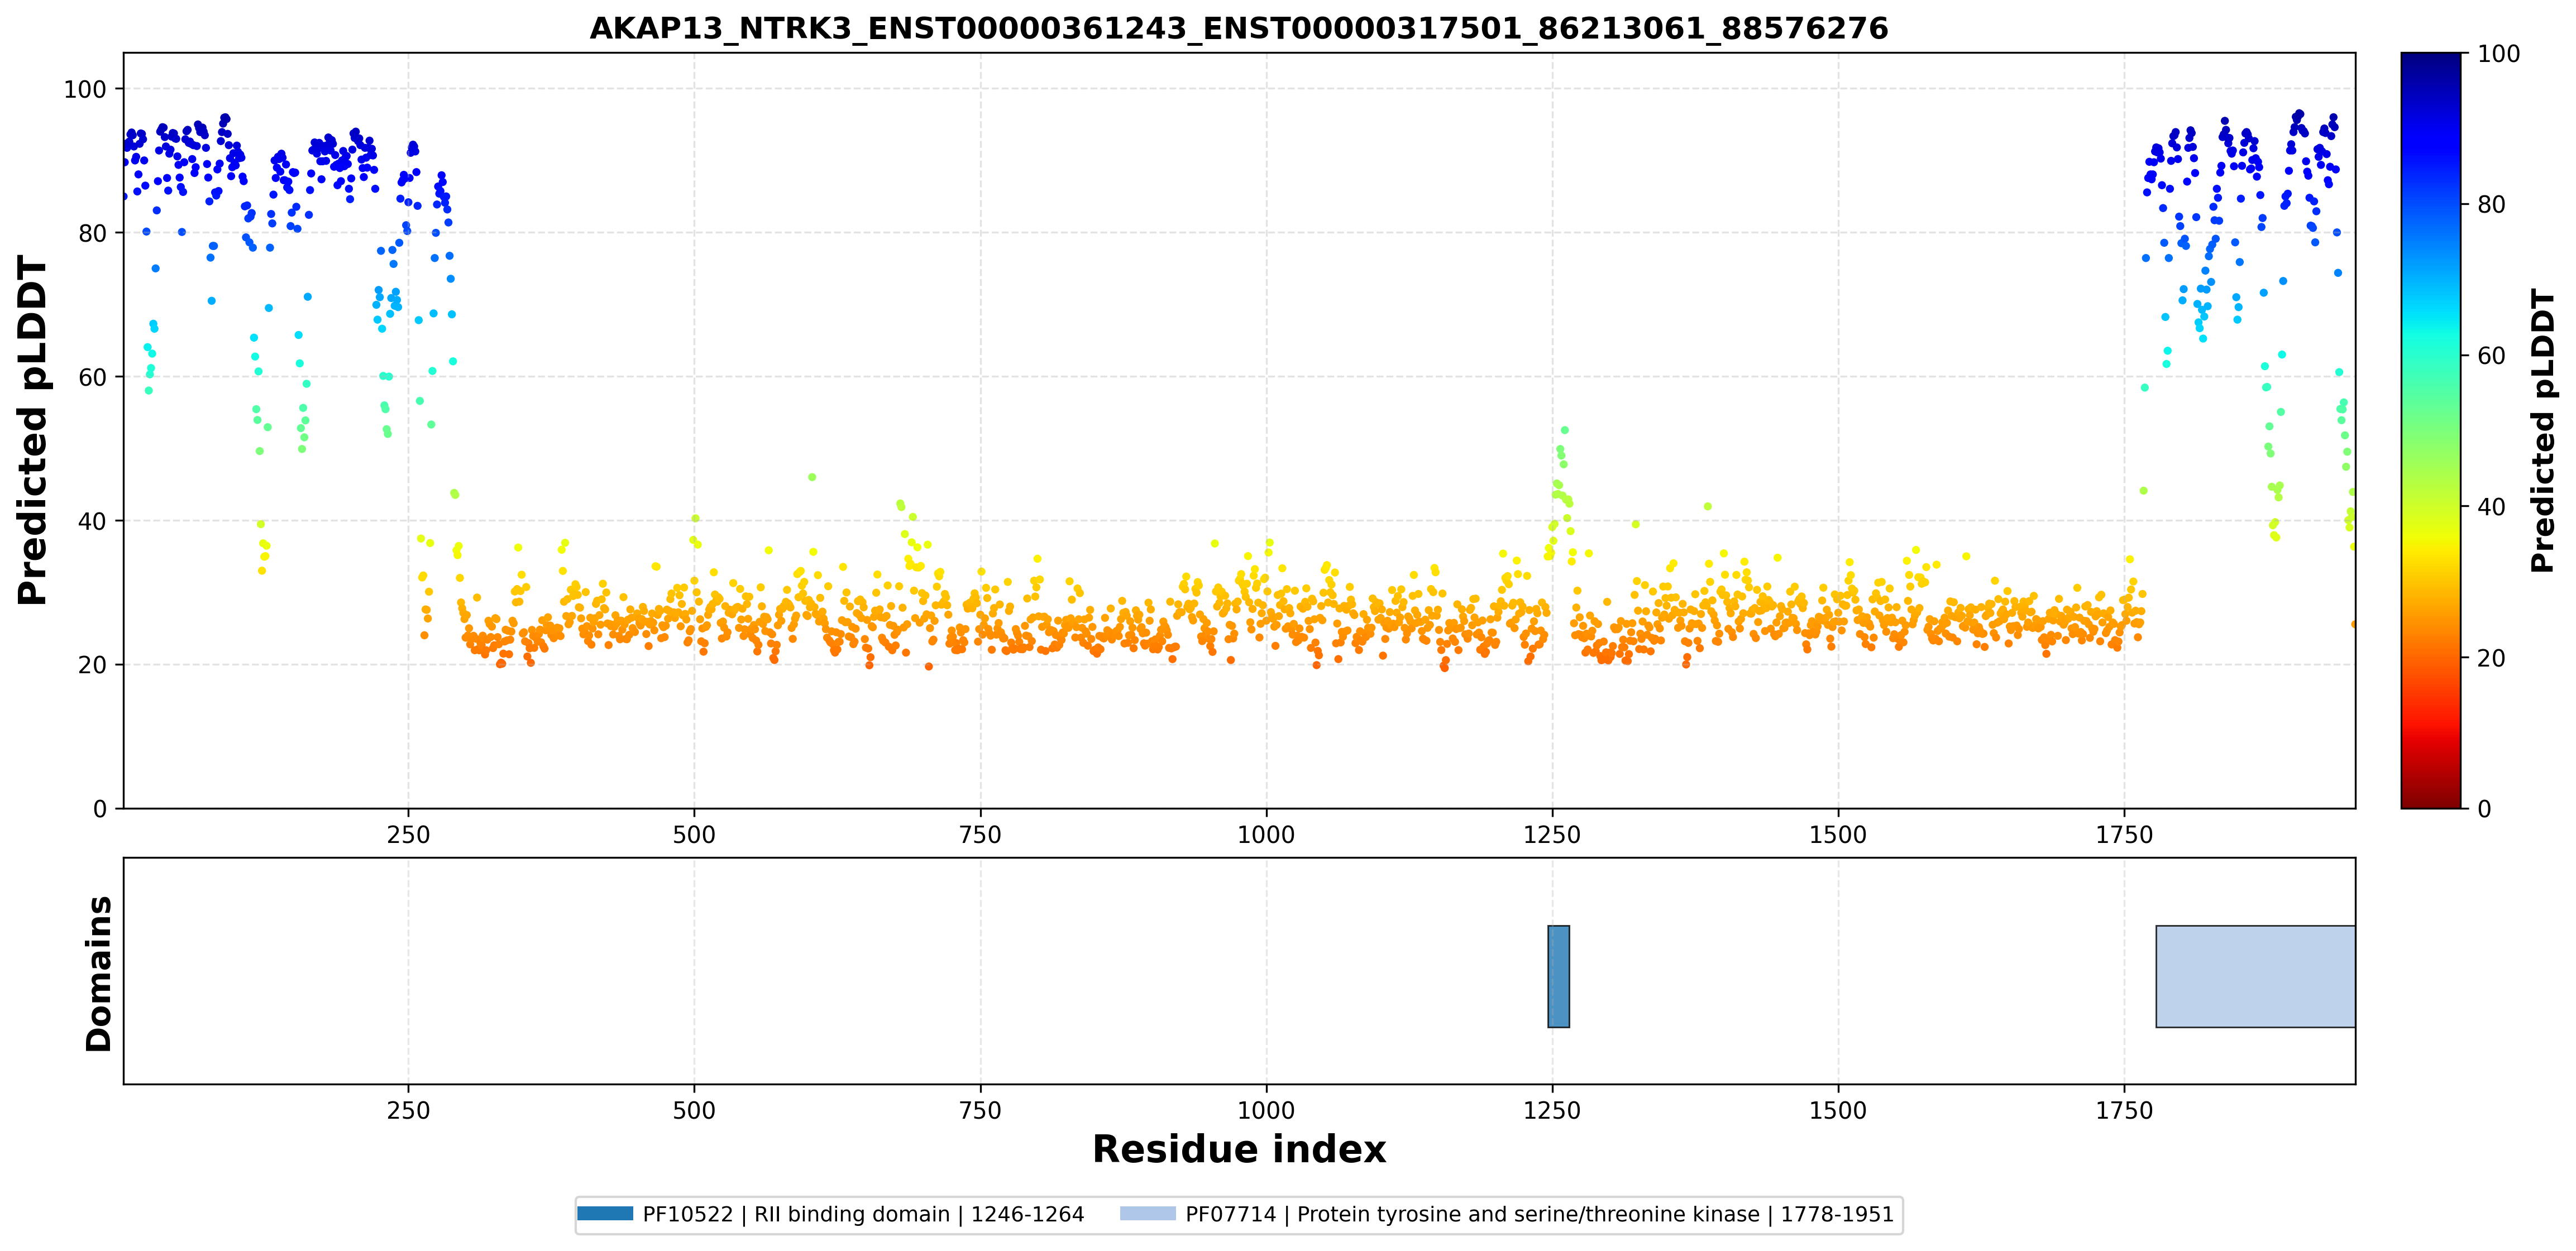Click the legend text PF10522 RII binding domain
2576x1251 pixels.
[863, 1214]
